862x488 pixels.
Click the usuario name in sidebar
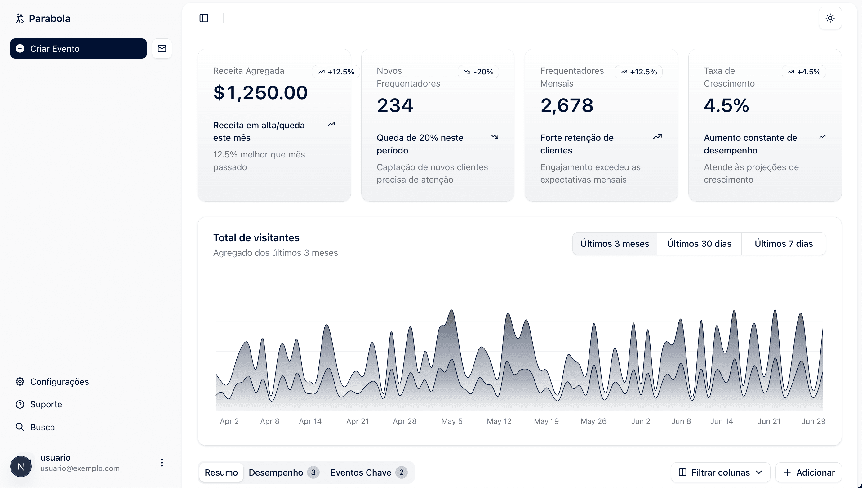[x=56, y=458]
